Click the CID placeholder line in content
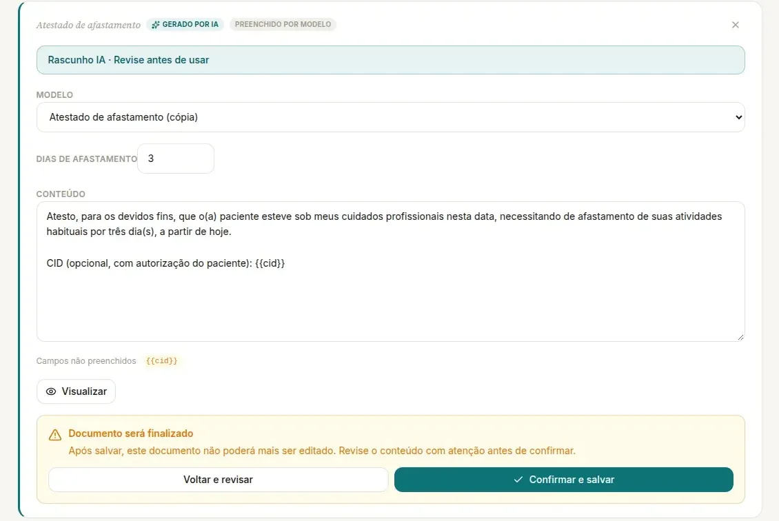 (x=165, y=263)
